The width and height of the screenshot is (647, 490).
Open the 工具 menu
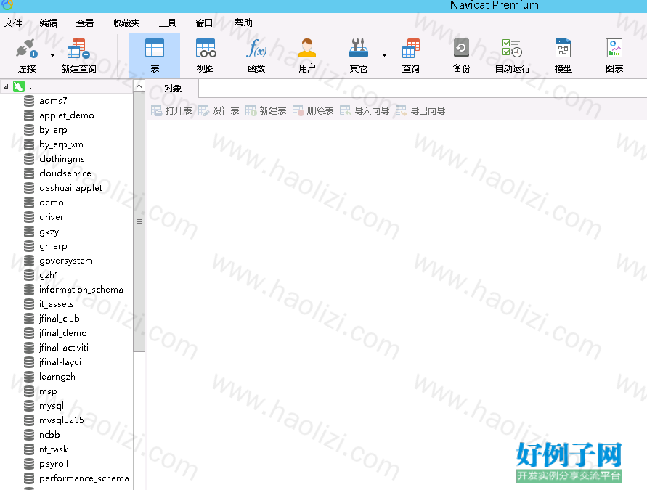[168, 23]
